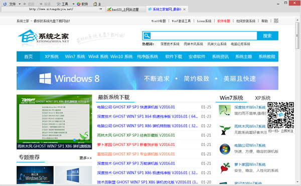Open 深度技术 GHOST WIN7 SP1 X64 link
This screenshot has width=301, height=186.
pos(147,116)
